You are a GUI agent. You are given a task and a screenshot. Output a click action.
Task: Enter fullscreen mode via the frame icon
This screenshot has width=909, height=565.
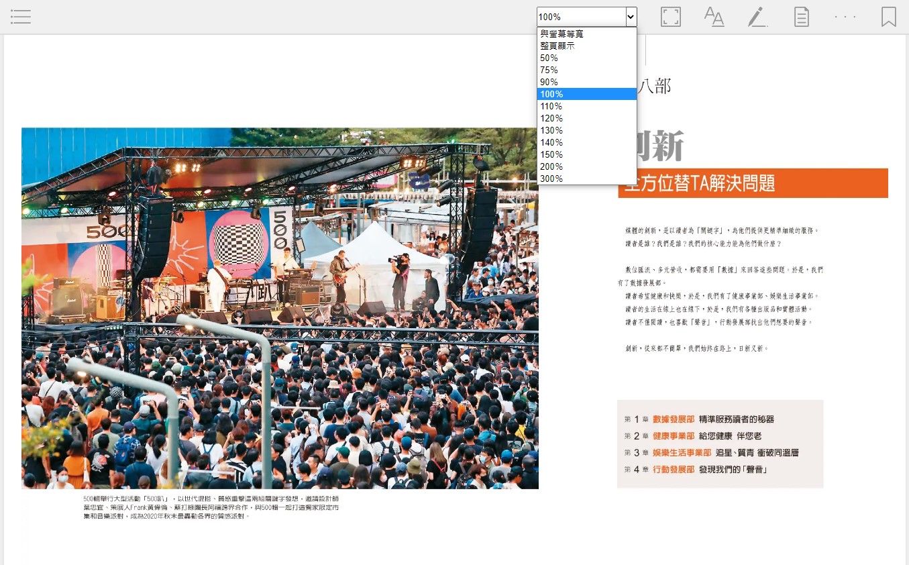click(671, 17)
